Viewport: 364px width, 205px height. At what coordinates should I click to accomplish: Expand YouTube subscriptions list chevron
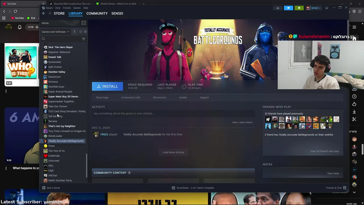354,192
